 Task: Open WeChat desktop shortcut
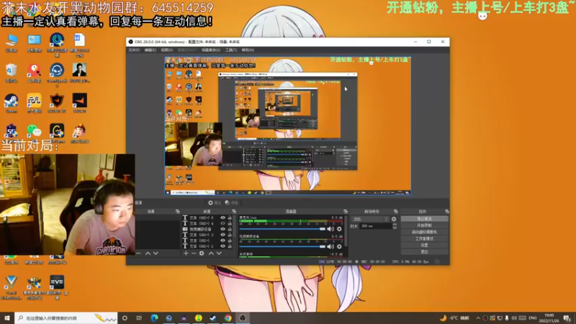[34, 133]
